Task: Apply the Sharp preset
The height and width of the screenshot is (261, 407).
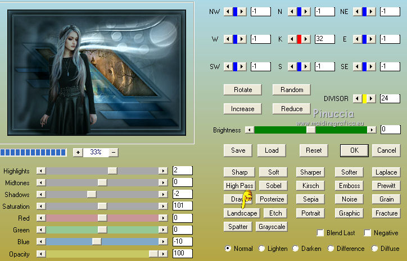Action: click(x=239, y=172)
